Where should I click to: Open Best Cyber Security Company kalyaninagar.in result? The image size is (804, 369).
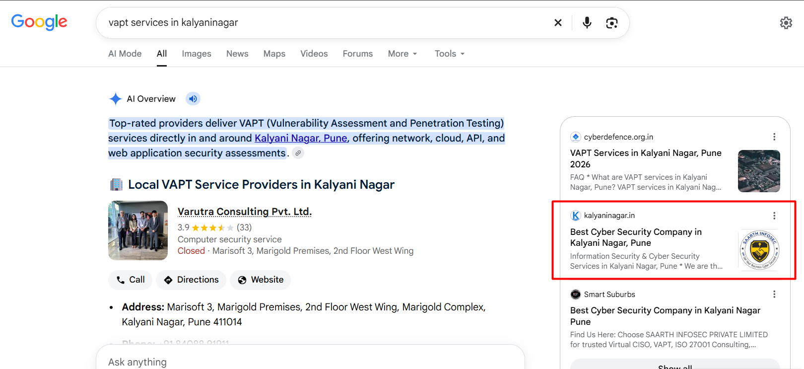pyautogui.click(x=636, y=237)
